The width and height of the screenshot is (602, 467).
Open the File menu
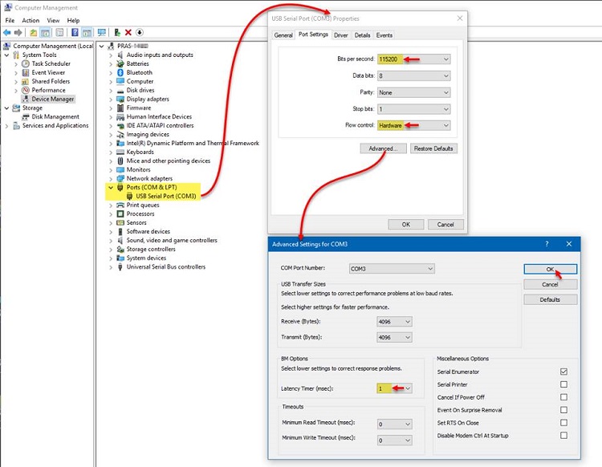click(10, 20)
